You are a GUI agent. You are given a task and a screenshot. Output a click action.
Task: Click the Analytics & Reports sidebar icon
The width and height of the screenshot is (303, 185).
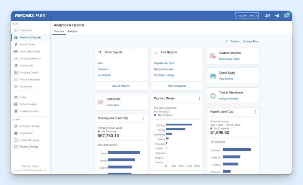coord(16,37)
